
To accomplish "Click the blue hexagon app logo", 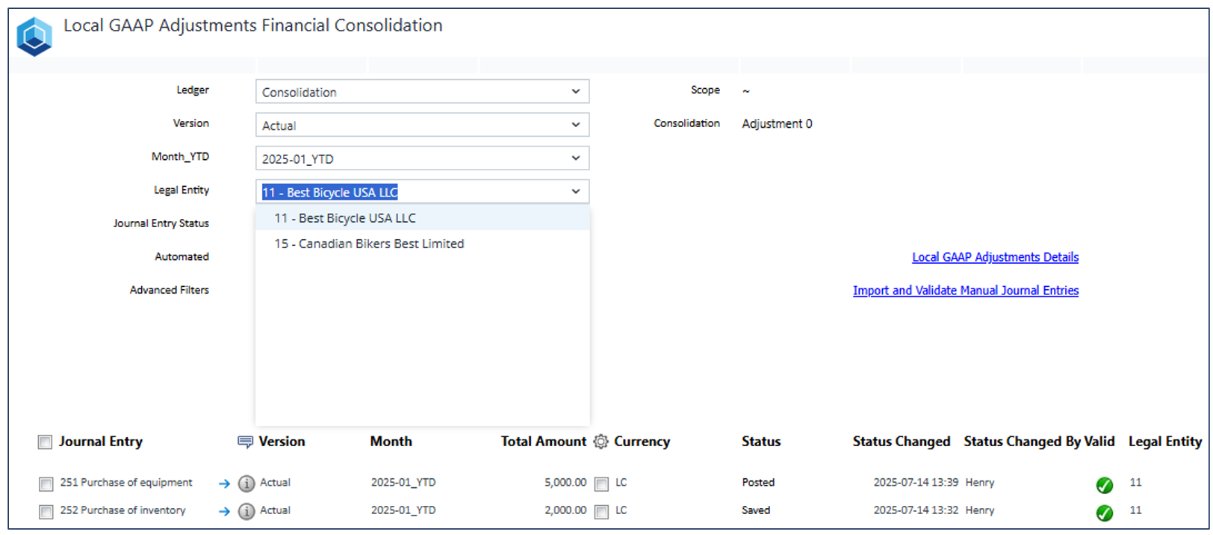I will (x=34, y=37).
